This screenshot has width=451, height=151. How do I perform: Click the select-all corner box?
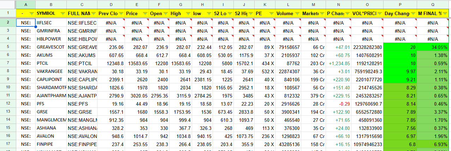pyautogui.click(x=8, y=4)
